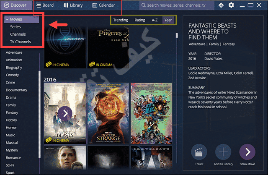This screenshot has height=175, width=268.
Task: Click the genre list scrollbar
Action: pyautogui.click(x=39, y=114)
